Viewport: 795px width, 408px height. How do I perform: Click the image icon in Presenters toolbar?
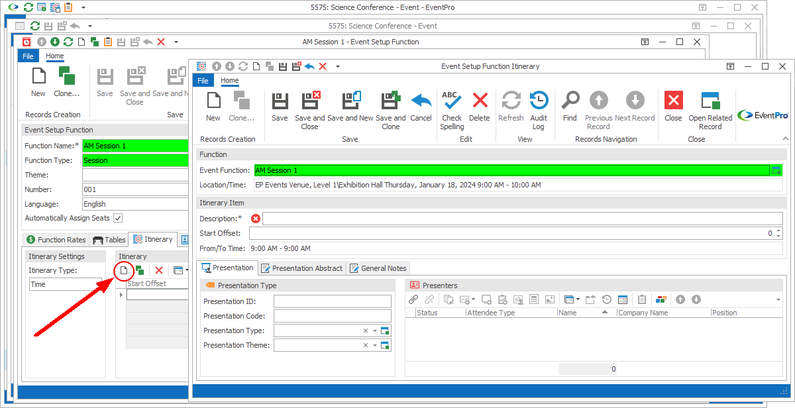pyautogui.click(x=549, y=299)
